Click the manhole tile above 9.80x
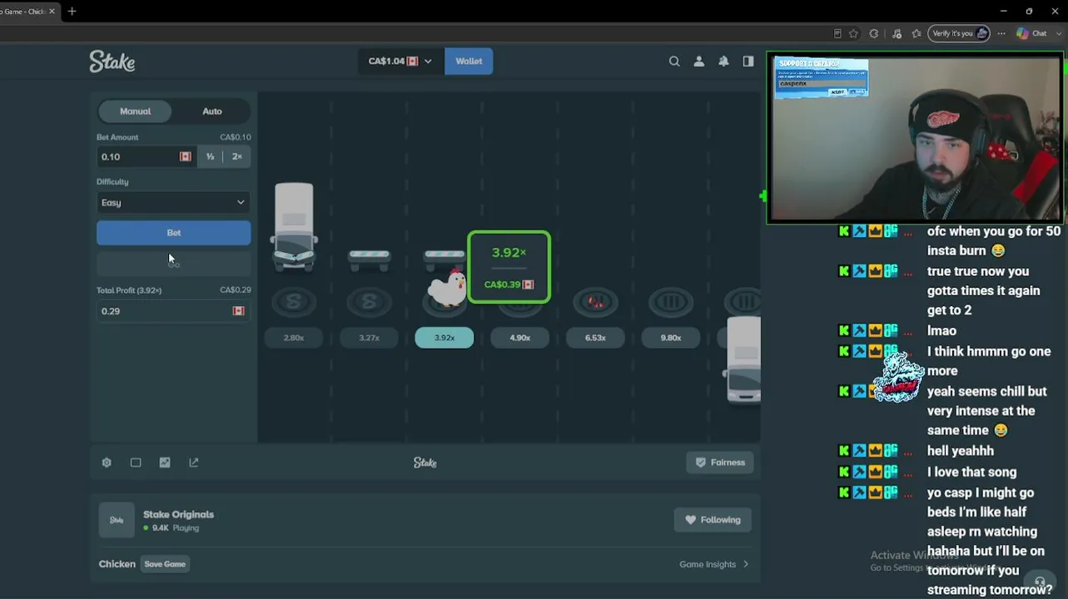This screenshot has width=1068, height=599. [x=671, y=302]
